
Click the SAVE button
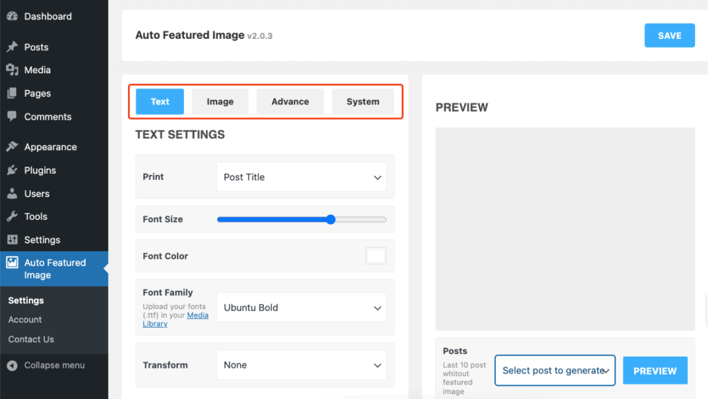[x=669, y=35]
